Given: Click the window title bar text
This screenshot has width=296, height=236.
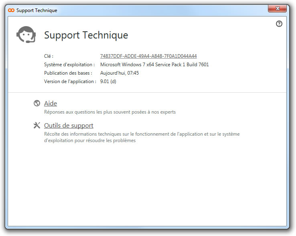Looking at the screenshot, I should [x=37, y=10].
